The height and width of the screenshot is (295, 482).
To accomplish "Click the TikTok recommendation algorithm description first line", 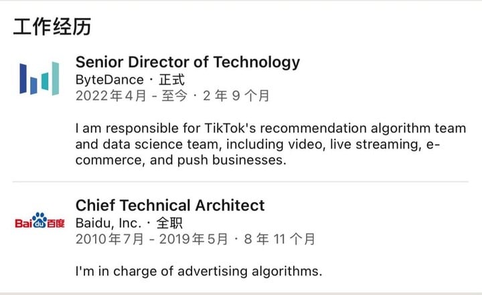I will click(271, 128).
